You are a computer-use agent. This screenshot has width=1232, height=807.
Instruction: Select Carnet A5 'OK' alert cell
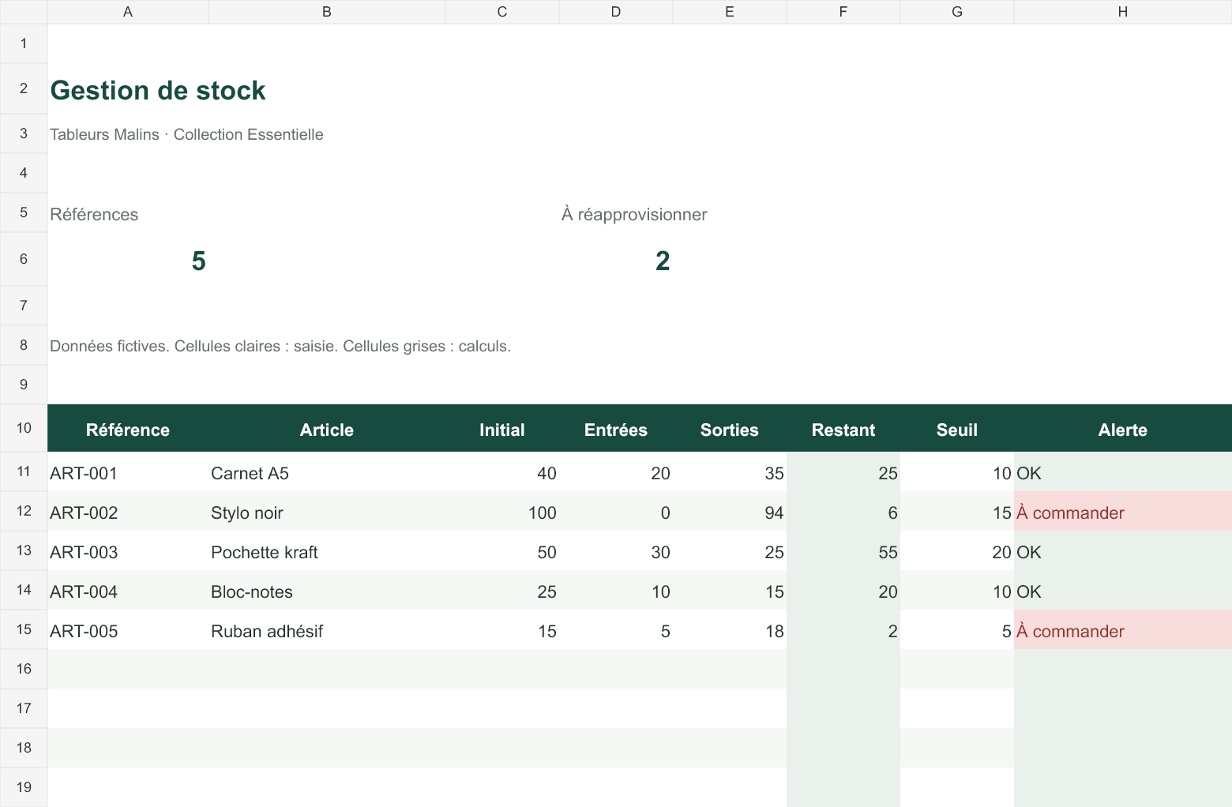pos(1123,472)
